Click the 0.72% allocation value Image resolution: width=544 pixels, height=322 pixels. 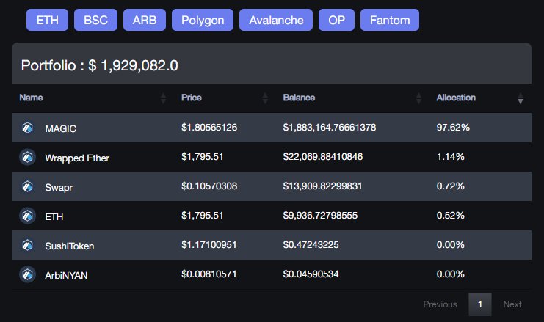click(450, 186)
